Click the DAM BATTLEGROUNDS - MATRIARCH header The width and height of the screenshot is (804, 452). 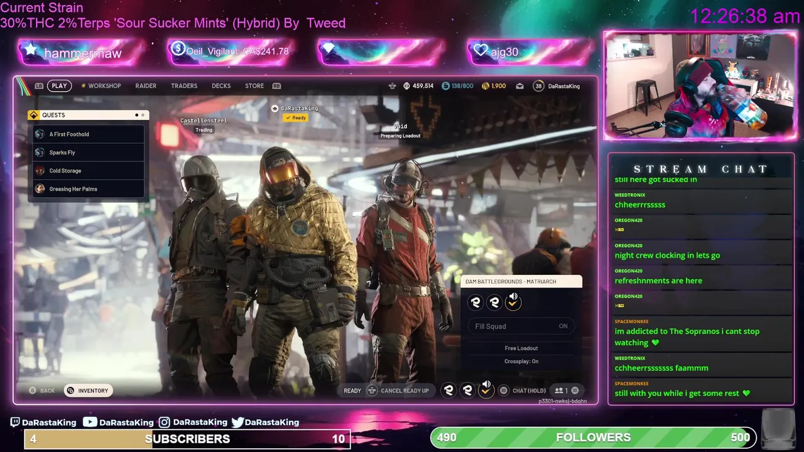521,282
